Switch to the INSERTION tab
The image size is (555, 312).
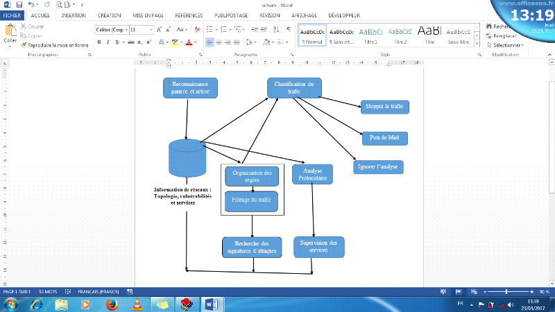coord(74,15)
